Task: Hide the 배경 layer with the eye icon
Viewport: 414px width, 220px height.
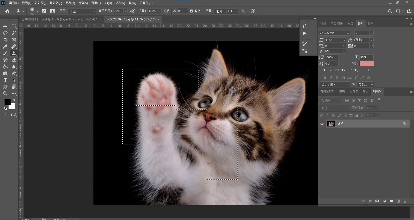Action: (322, 124)
